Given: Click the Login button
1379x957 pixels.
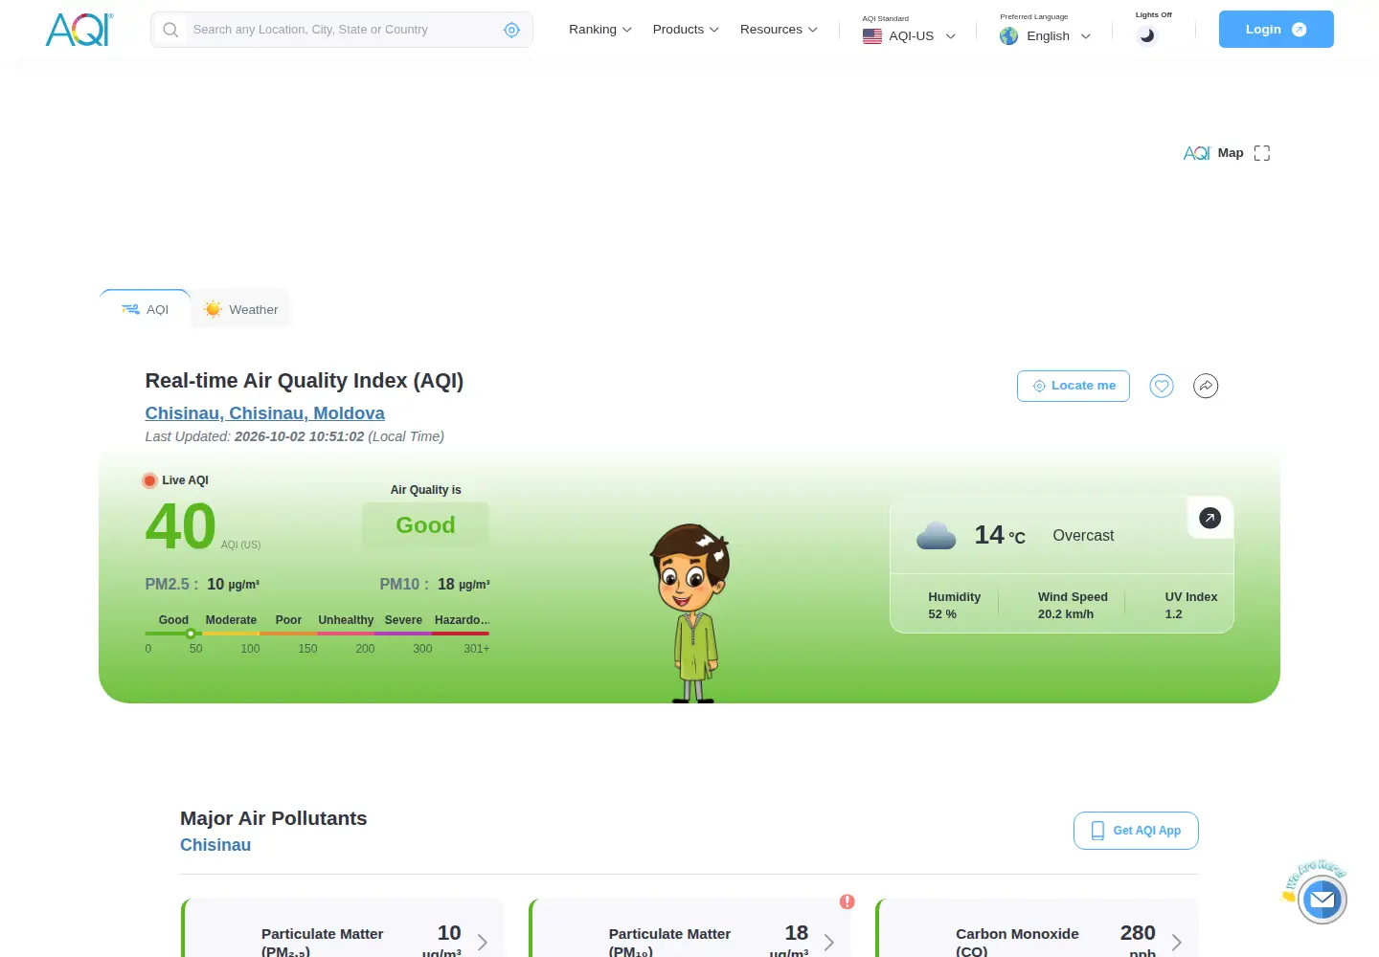Looking at the screenshot, I should coord(1276,30).
